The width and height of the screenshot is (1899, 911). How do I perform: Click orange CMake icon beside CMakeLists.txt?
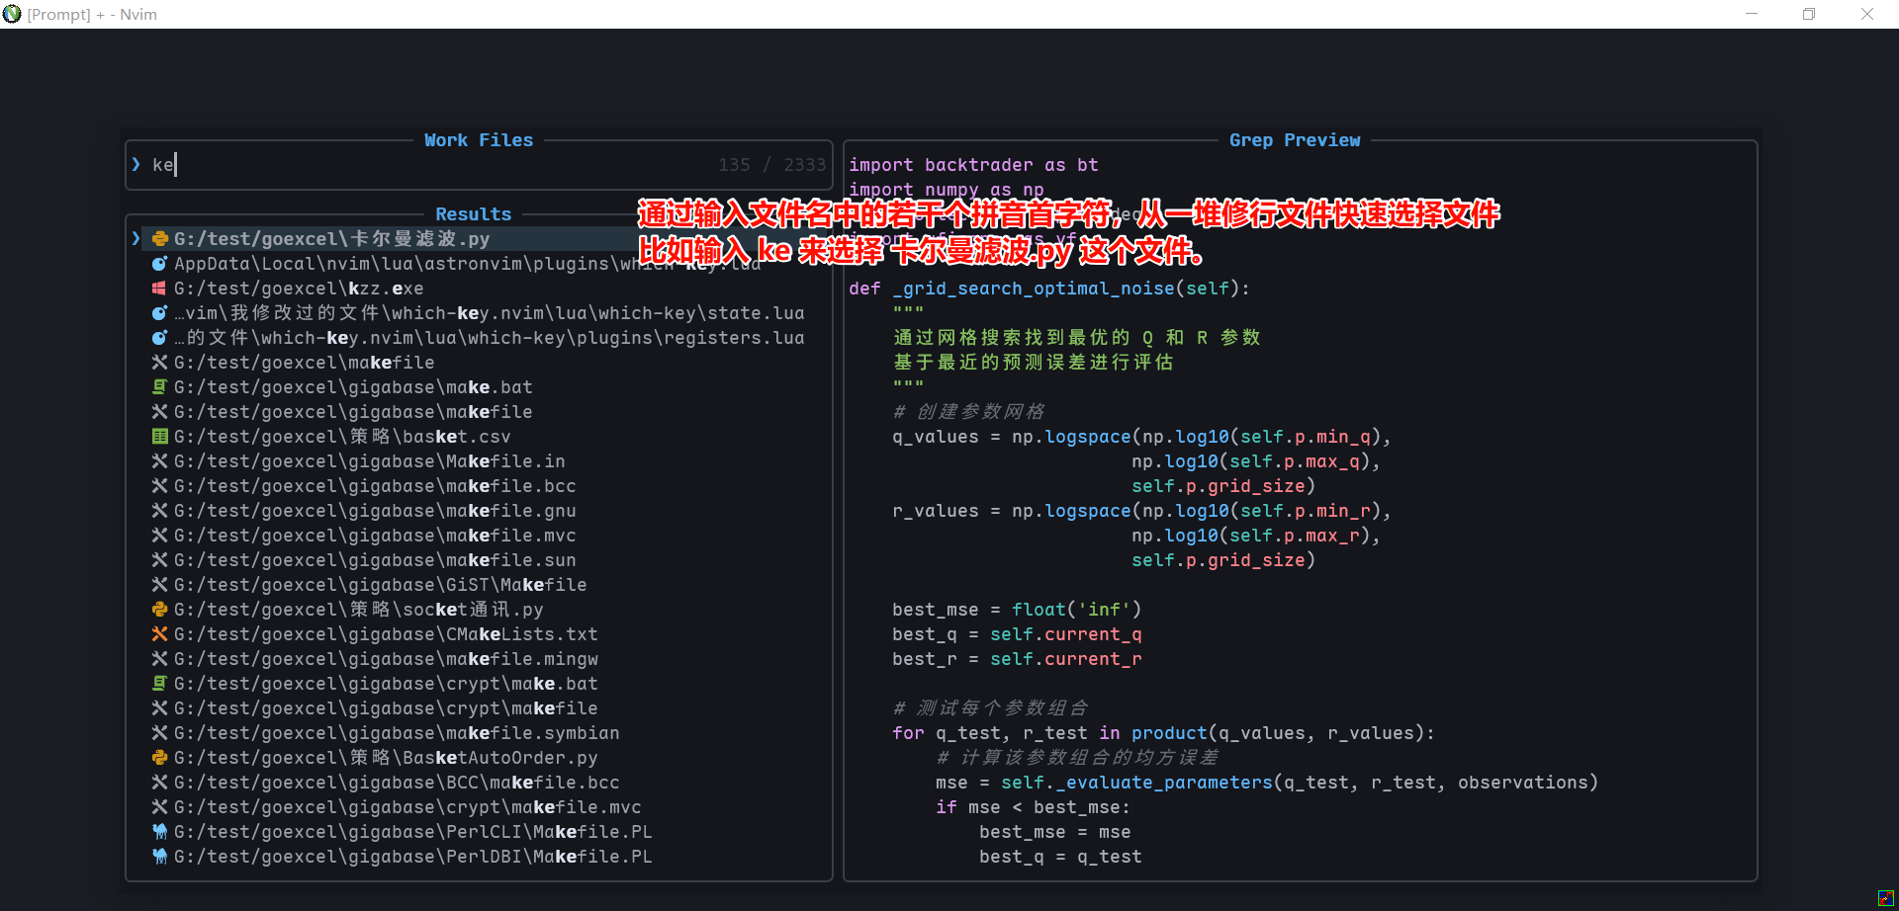point(159,634)
